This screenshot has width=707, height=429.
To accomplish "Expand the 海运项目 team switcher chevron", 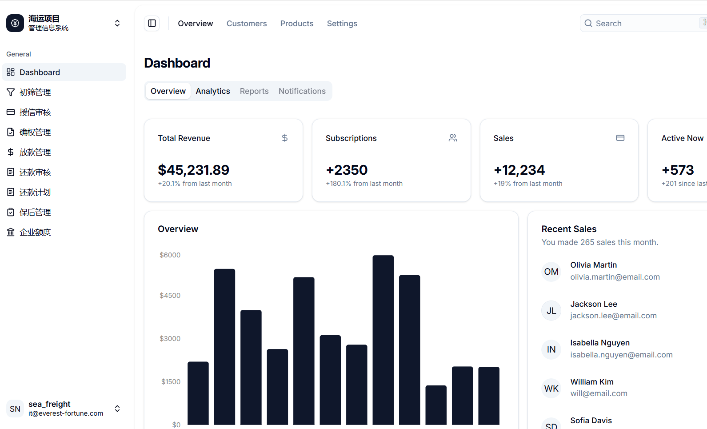I will point(117,23).
